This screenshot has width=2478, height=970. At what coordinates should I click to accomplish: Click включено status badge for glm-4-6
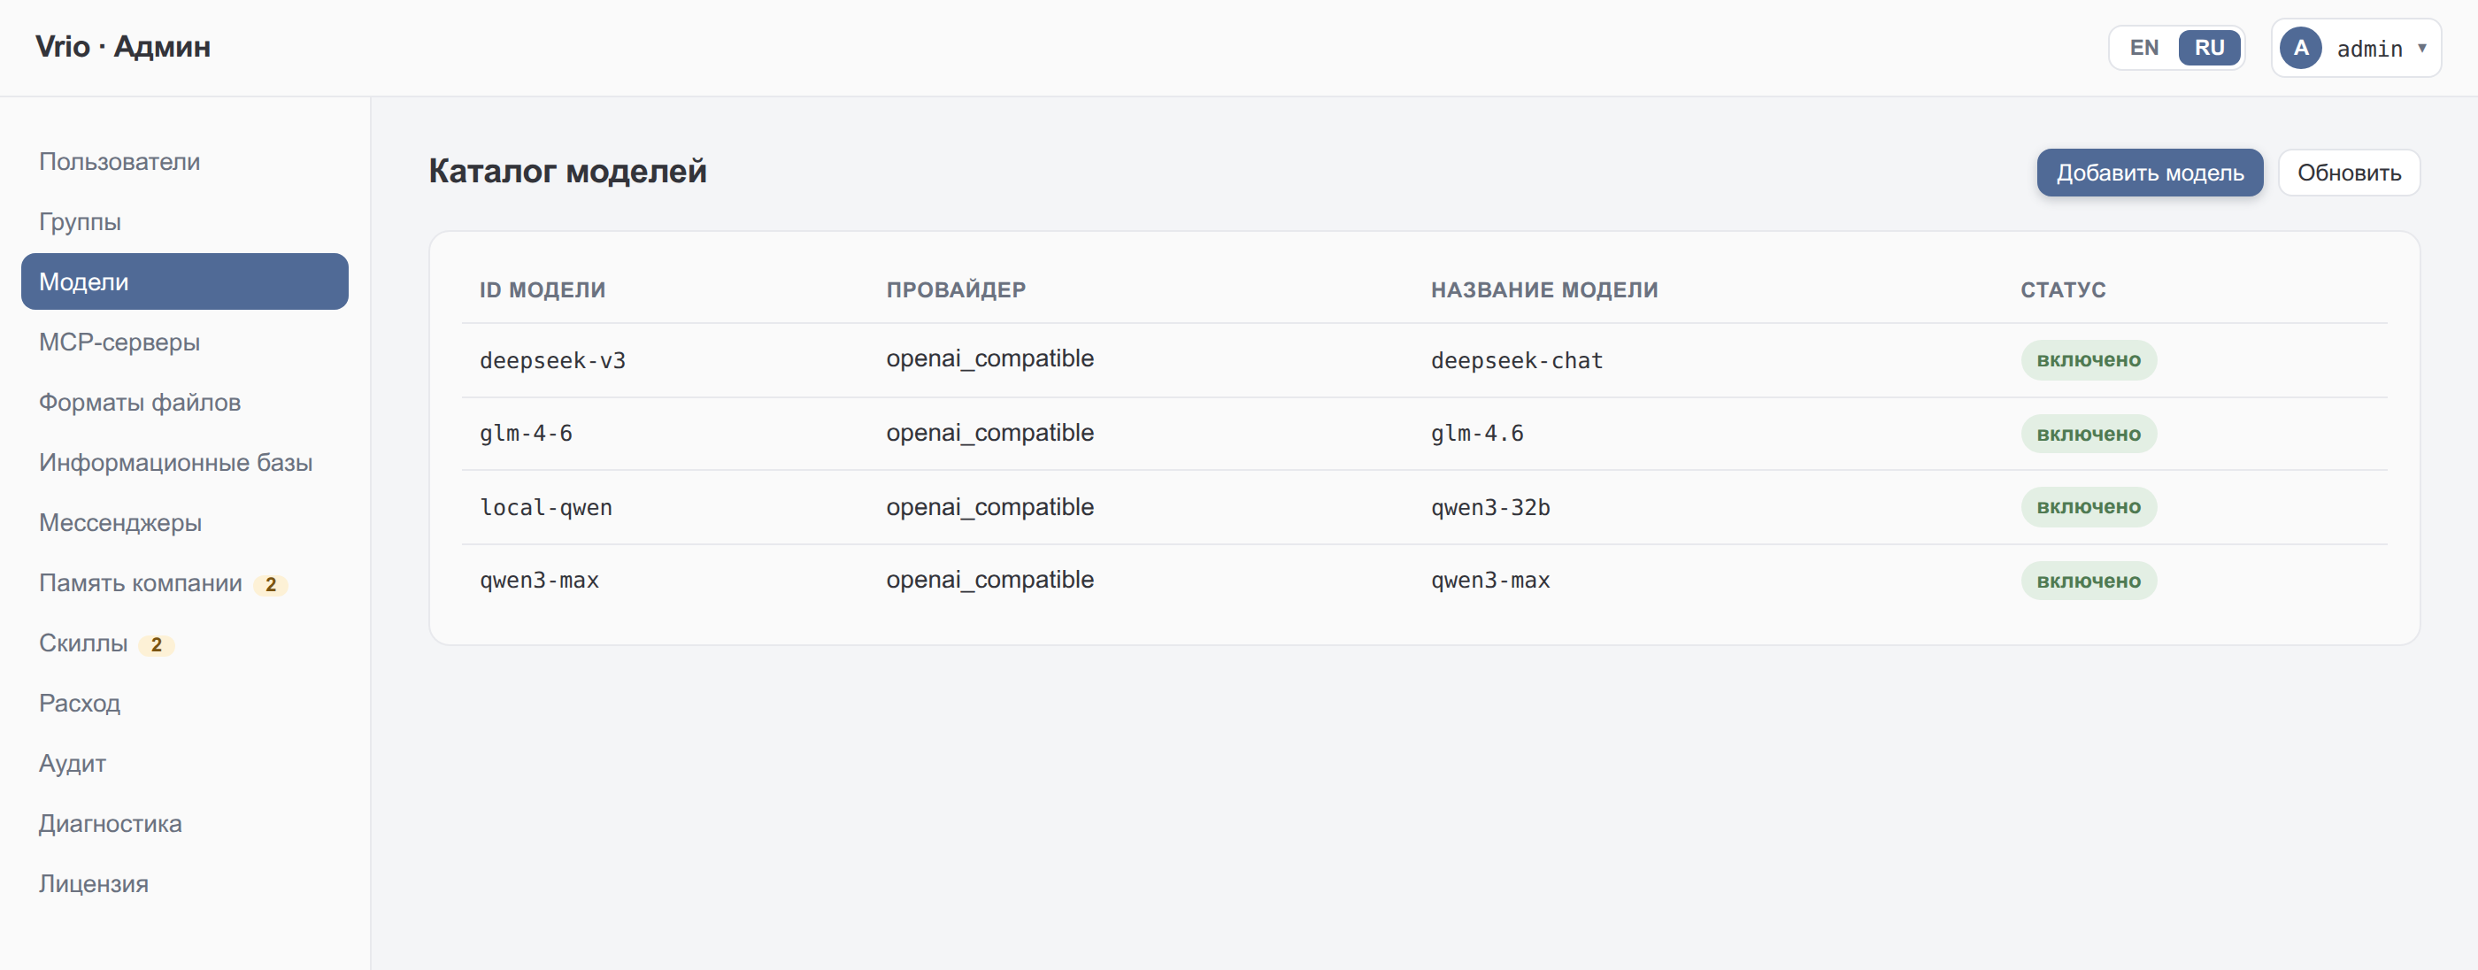pyautogui.click(x=2088, y=434)
